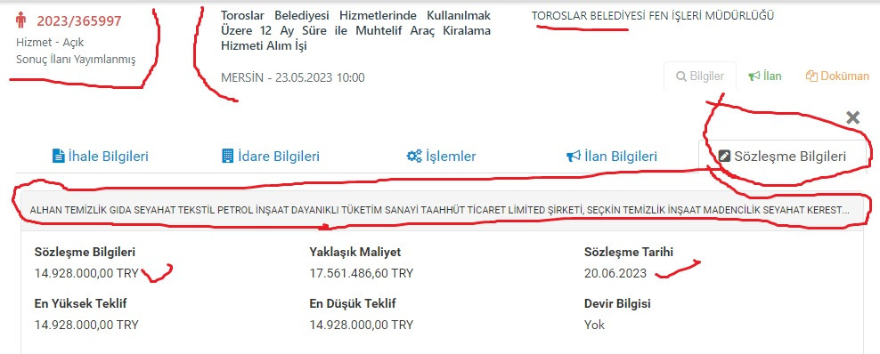The width and height of the screenshot is (880, 354).
Task: Go to the İlan Bilgileri tab
Action: coord(611,157)
